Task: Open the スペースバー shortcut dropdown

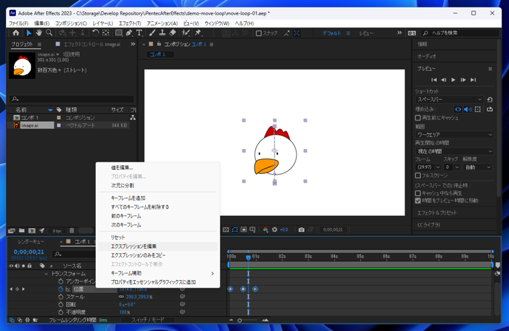Action: 449,100
